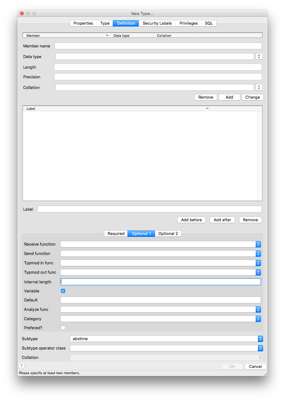This screenshot has height=401, width=285.
Task: Open the Data type dropdown arrow
Action: (258, 56)
